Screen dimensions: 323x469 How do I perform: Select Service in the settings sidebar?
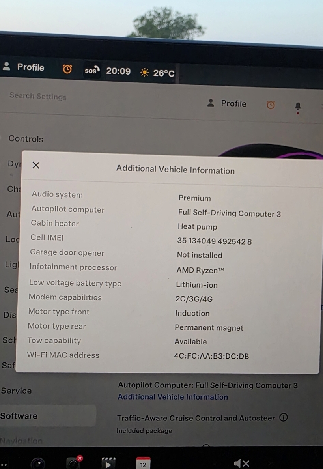pos(16,391)
